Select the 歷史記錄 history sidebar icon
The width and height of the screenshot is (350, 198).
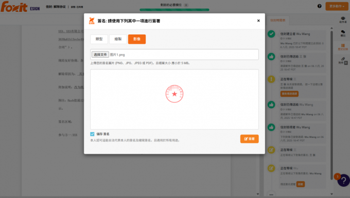[x=343, y=47]
